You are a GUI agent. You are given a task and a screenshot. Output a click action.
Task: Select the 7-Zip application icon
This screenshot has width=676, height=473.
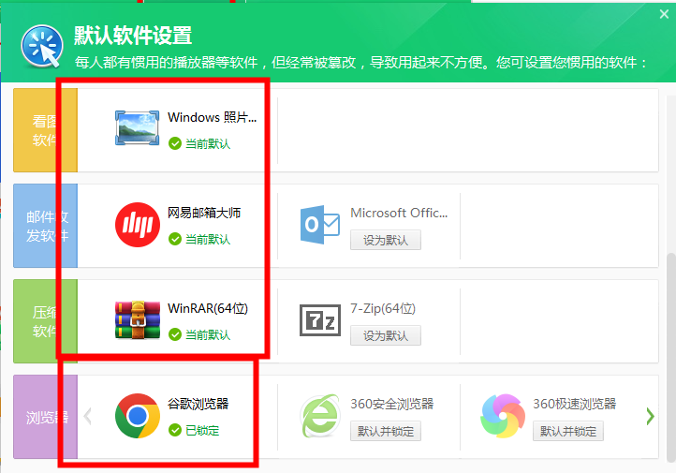pos(320,320)
